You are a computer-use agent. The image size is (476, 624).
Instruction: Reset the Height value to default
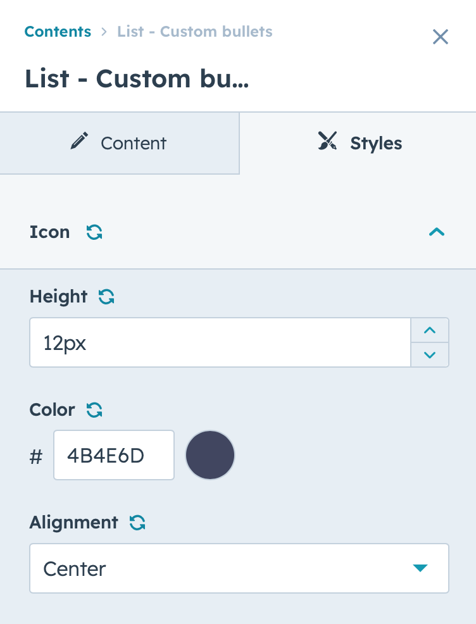(x=106, y=297)
